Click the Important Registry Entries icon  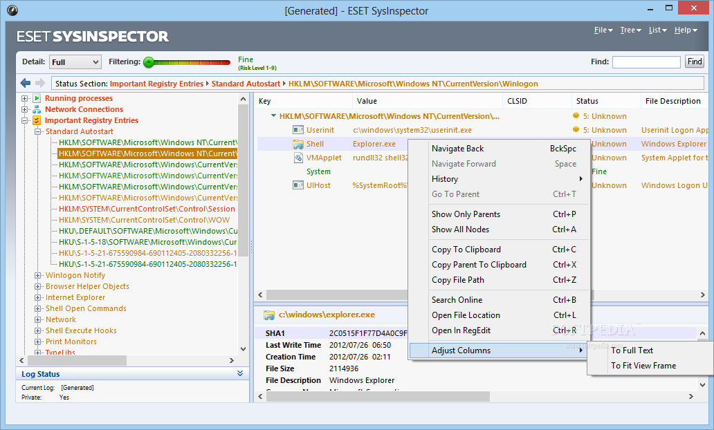click(x=37, y=120)
